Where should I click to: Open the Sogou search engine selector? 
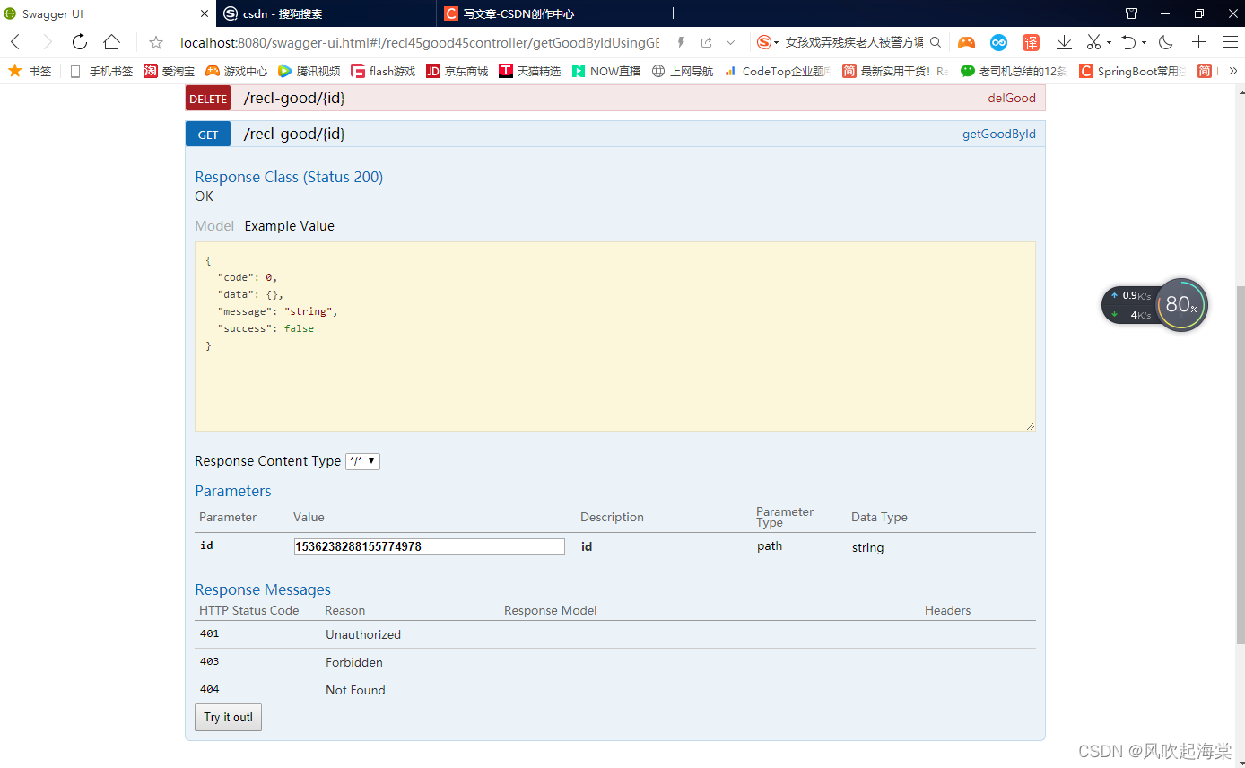pyautogui.click(x=768, y=42)
